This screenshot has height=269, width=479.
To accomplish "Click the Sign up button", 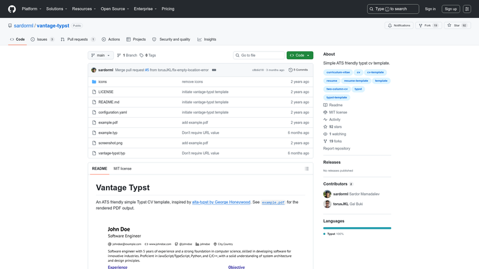I will point(451,9).
